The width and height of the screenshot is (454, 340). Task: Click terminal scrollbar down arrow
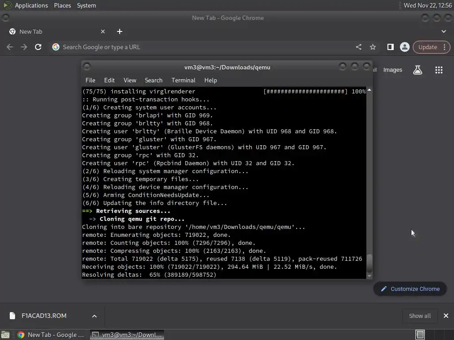pos(369,276)
